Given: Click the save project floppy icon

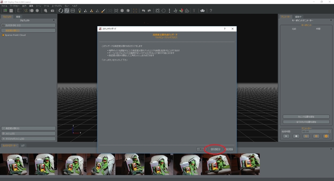Looking at the screenshot, I should pos(11,11).
